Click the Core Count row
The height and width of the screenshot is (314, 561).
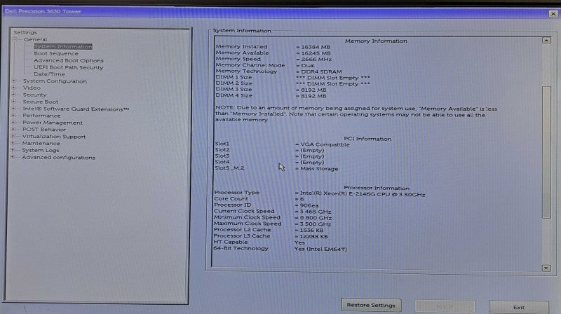coord(259,198)
